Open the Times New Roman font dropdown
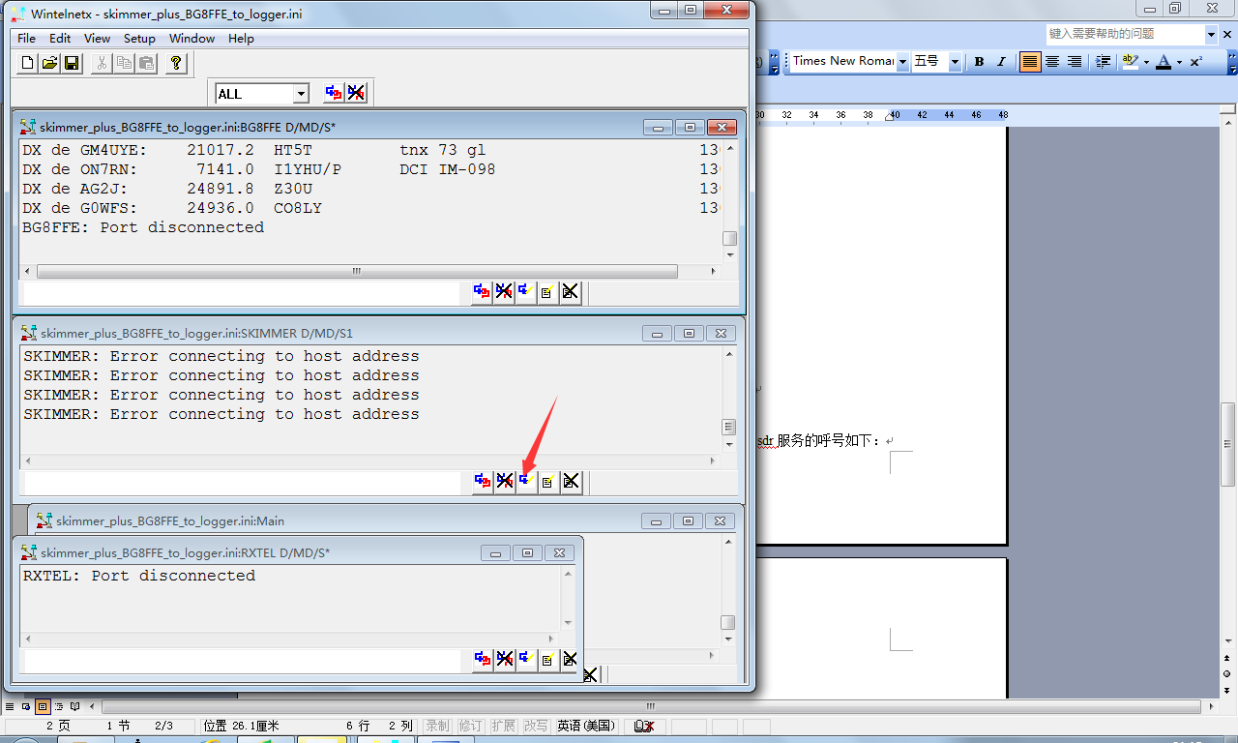 pyautogui.click(x=902, y=61)
